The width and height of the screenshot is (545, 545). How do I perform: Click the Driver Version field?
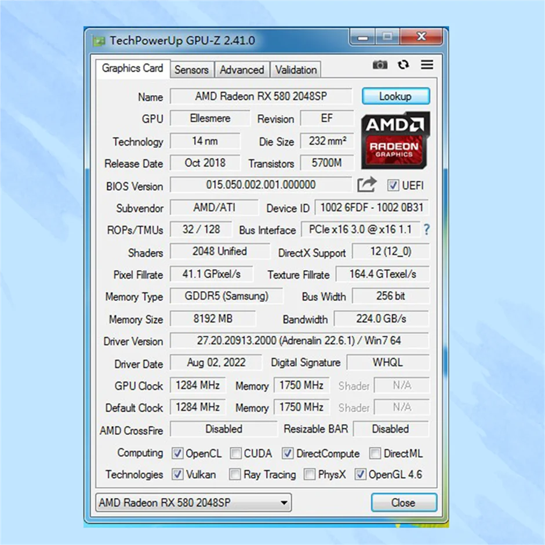click(299, 341)
